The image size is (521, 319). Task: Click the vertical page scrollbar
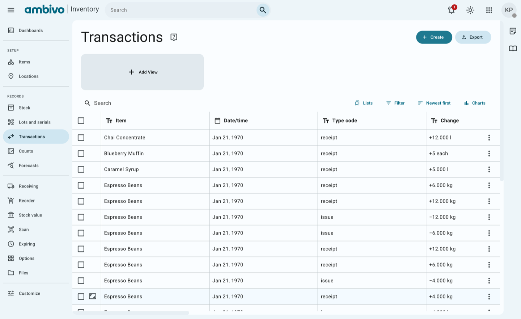(x=501, y=101)
